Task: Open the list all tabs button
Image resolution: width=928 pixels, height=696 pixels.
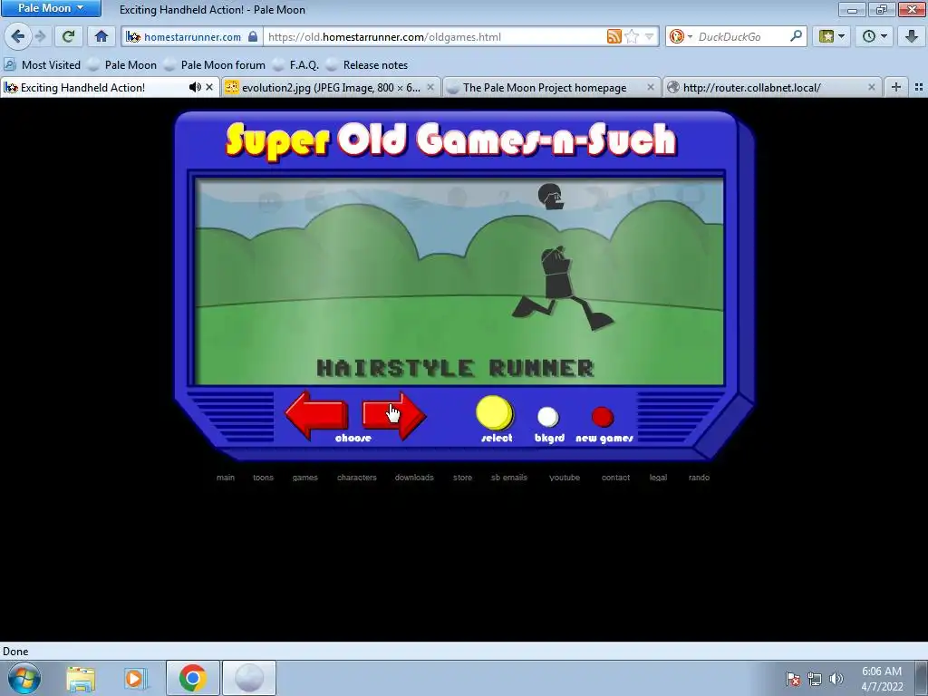Action: [919, 88]
